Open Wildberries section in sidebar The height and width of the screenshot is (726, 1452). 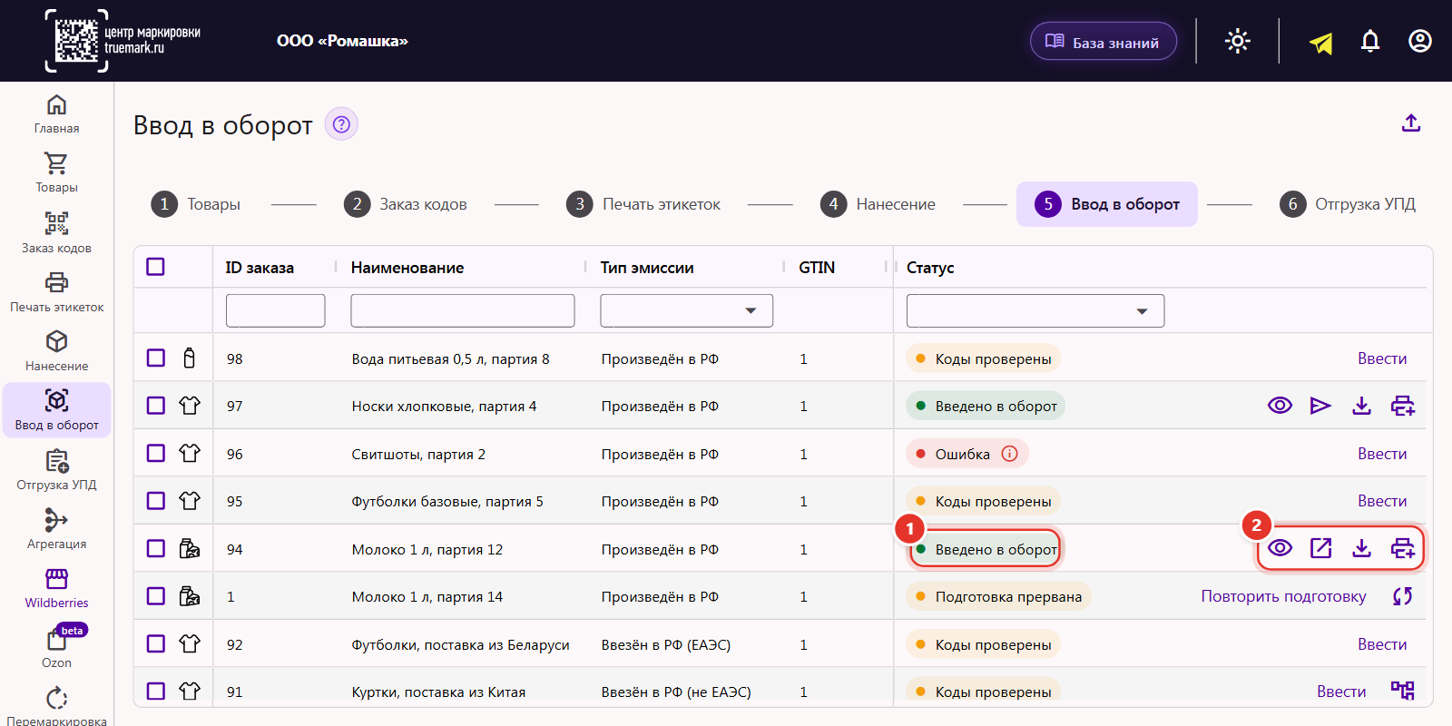point(56,587)
